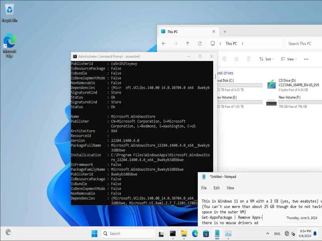Go up one folder level in File Explorer
322x241 pixels.
pos(187,43)
